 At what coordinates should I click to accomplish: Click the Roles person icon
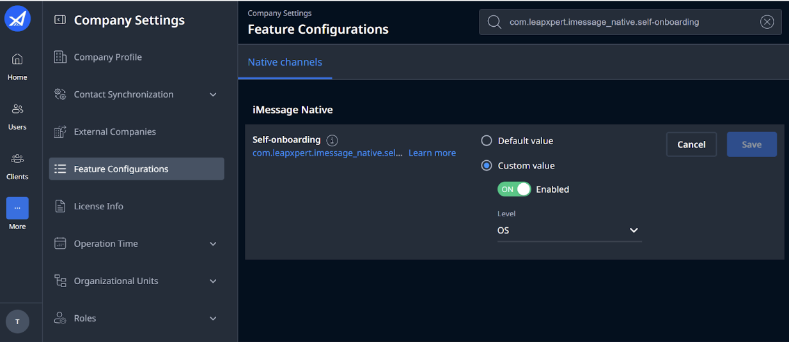point(60,318)
